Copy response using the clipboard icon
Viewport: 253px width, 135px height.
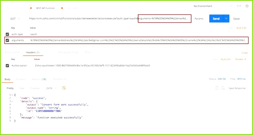click(x=217, y=88)
